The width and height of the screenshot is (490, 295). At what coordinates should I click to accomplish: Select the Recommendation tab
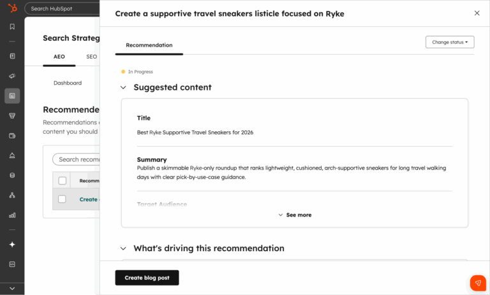point(149,45)
